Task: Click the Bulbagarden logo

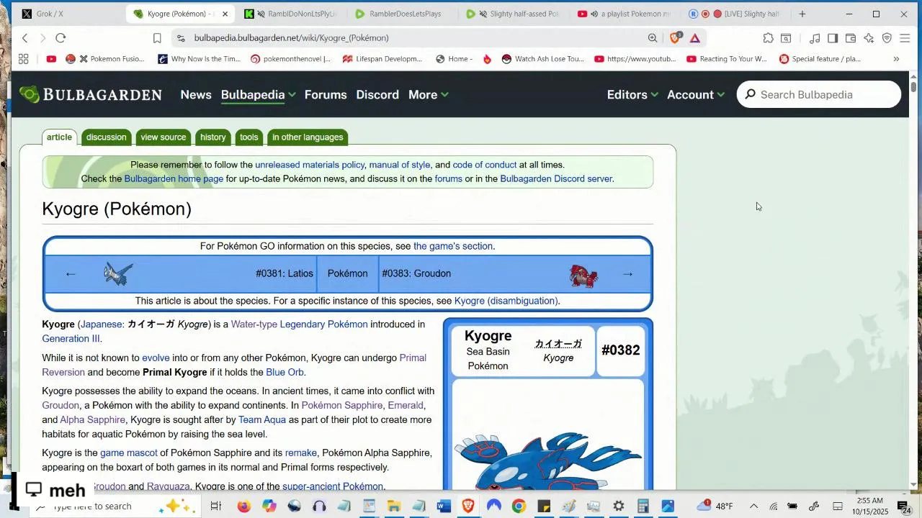Action: pos(91,94)
